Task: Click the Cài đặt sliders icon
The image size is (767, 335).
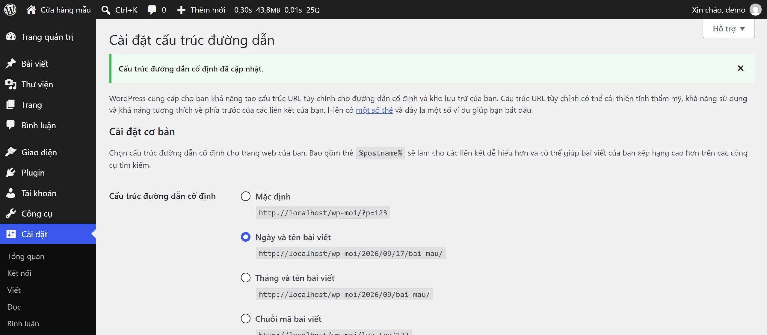Action: click(11, 234)
